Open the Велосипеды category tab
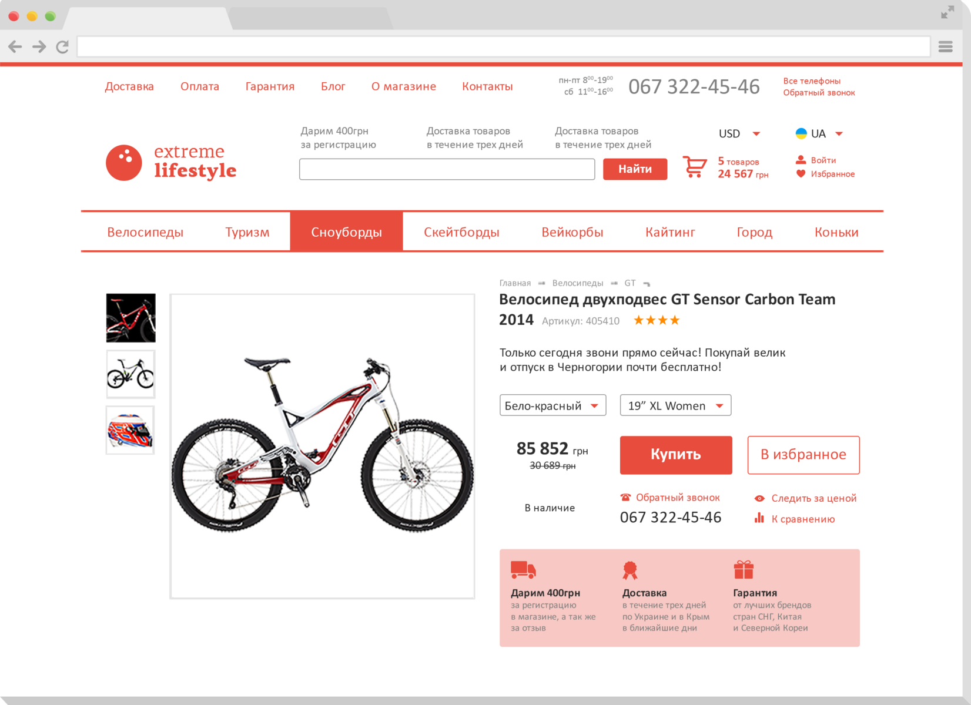The image size is (971, 705). [145, 232]
